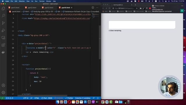Click the editor vertical scrollbar
Screen dimensions: 186x105
click(100, 42)
